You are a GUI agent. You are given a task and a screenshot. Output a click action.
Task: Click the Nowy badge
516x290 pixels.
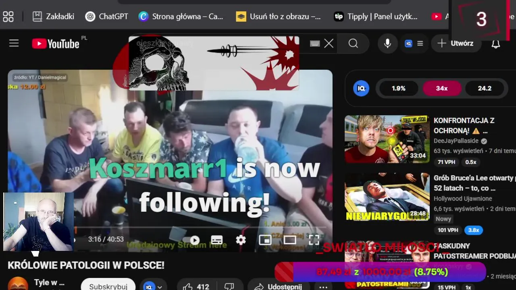(443, 219)
